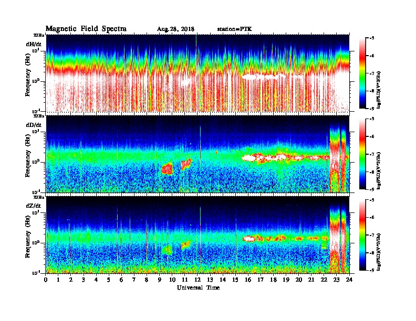Click the 'Universal Time' axis title
Viewport: 416px width, 321px height.
(198, 287)
